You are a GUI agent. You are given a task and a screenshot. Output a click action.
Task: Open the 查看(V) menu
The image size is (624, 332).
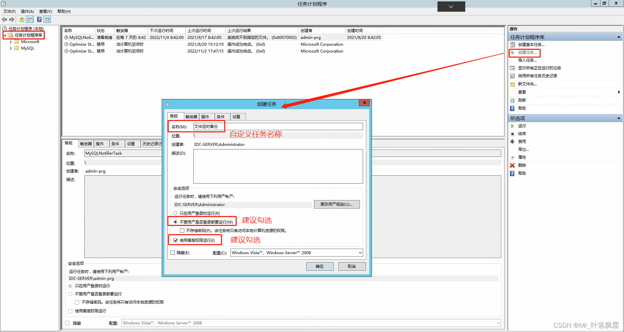(x=46, y=11)
